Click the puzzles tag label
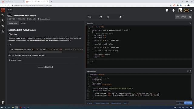The width and height of the screenshot is (194, 109). pos(13,60)
